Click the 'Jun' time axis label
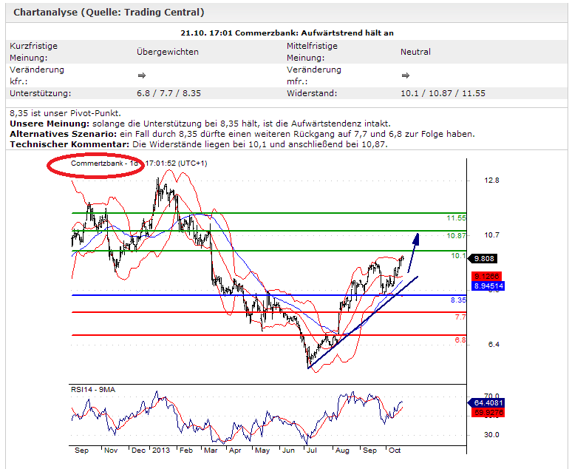Viewport: 569px width, 469px height. click(288, 451)
